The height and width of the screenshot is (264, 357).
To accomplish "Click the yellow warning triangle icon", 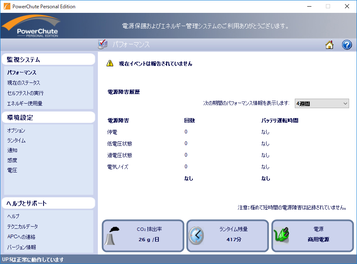I will pos(110,63).
